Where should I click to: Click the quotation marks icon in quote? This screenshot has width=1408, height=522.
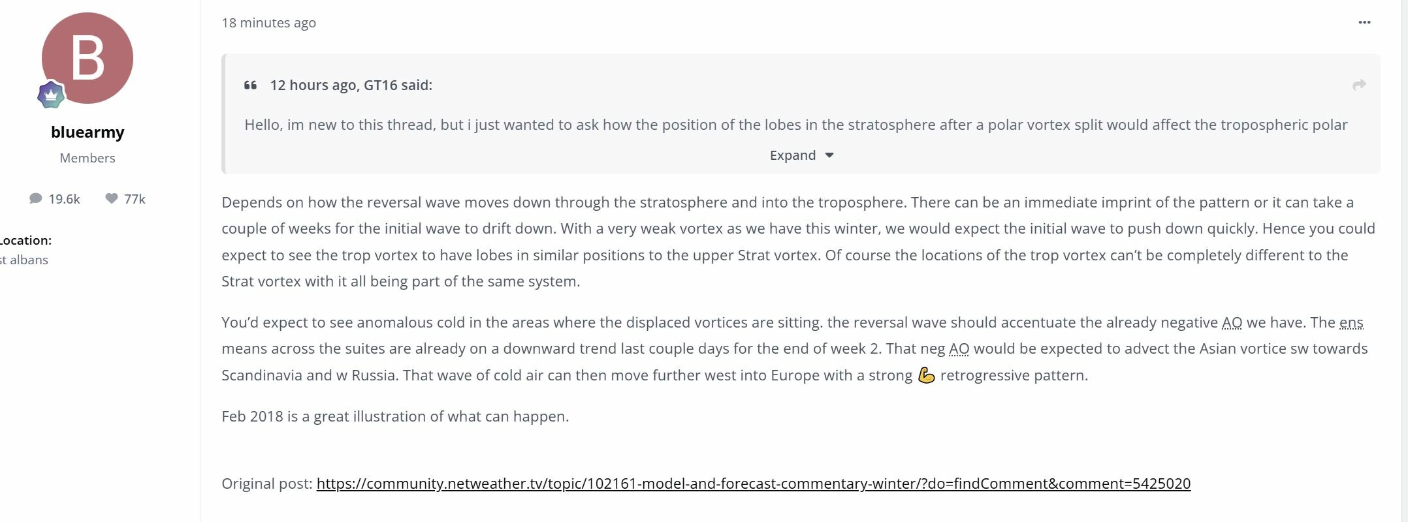click(x=250, y=85)
